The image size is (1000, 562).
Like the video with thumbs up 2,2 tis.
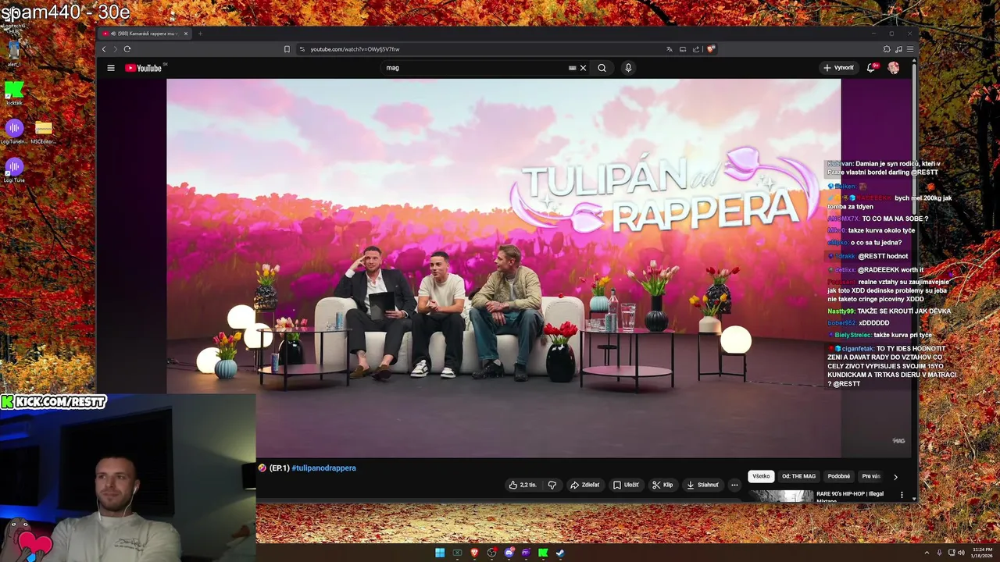(523, 485)
